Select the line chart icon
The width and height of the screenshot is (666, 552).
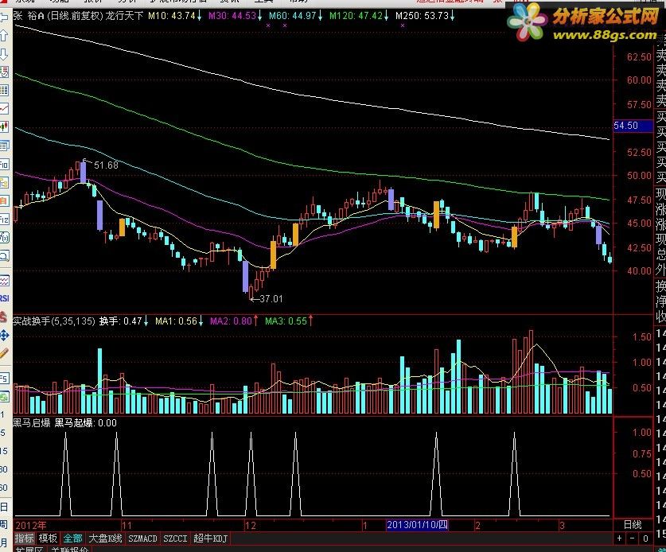[4, 109]
